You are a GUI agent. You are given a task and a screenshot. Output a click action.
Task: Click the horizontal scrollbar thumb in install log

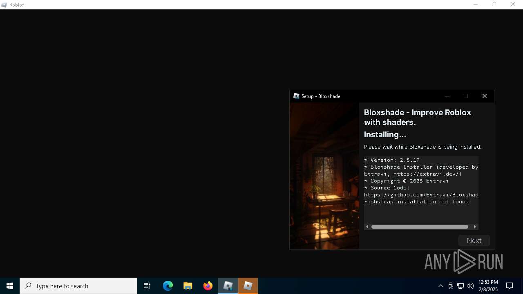coord(420,227)
